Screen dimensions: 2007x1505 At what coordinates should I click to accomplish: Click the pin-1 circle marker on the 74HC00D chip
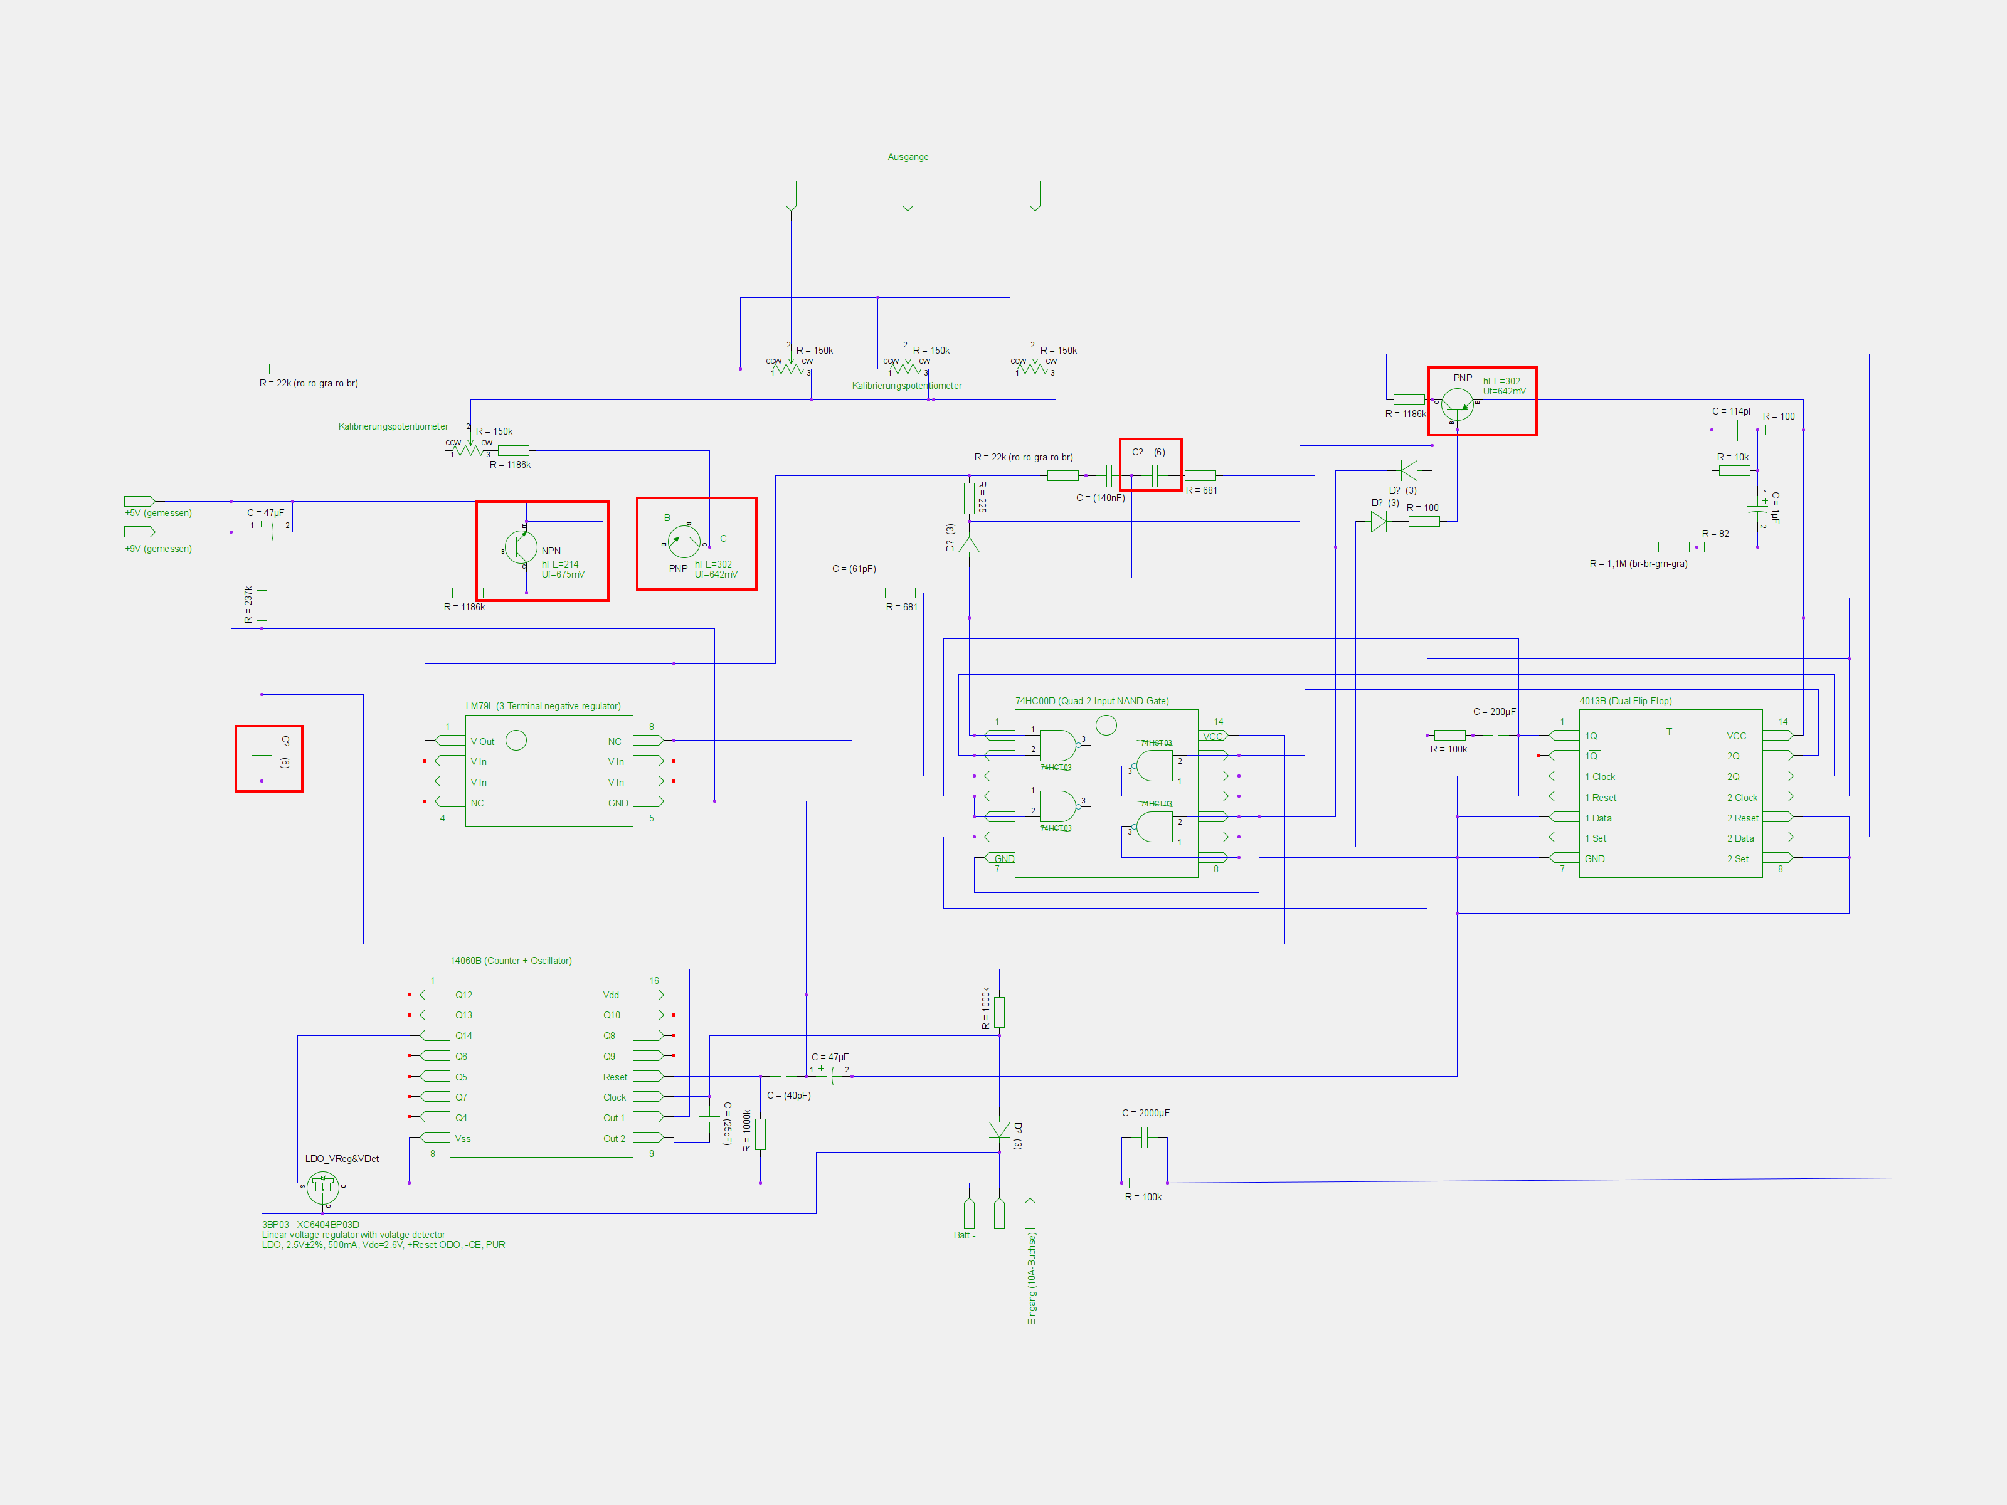[1106, 725]
